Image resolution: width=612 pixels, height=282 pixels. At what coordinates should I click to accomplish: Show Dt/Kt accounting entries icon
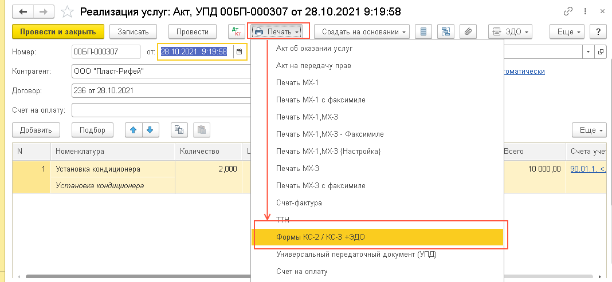[236, 32]
